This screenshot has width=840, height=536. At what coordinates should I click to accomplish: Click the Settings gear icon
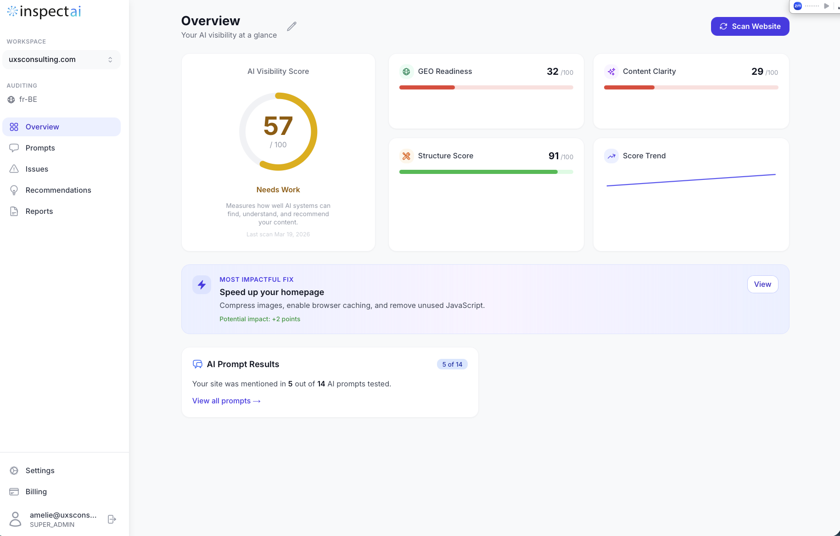click(14, 471)
